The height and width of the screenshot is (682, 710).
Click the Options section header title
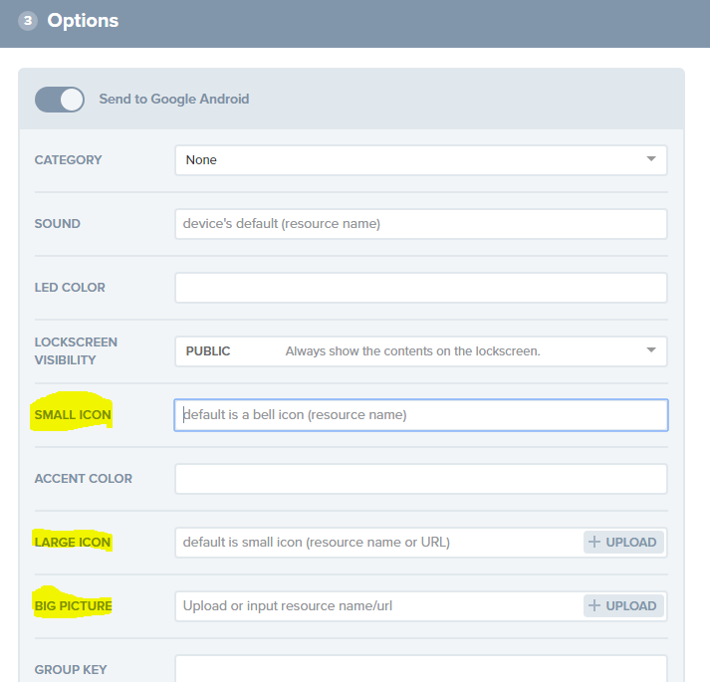(83, 21)
